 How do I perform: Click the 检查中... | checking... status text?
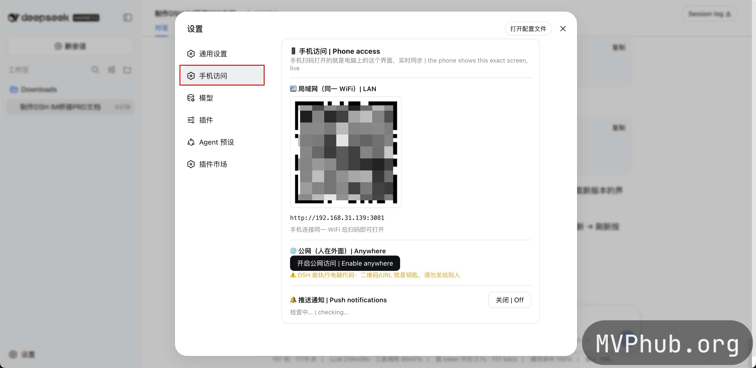[319, 312]
